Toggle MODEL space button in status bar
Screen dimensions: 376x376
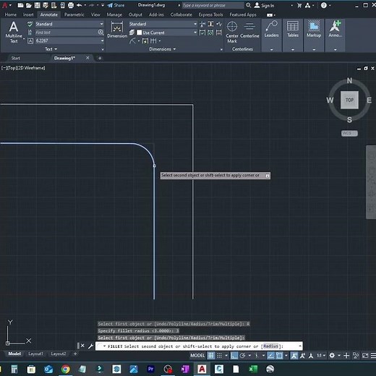pos(197,356)
